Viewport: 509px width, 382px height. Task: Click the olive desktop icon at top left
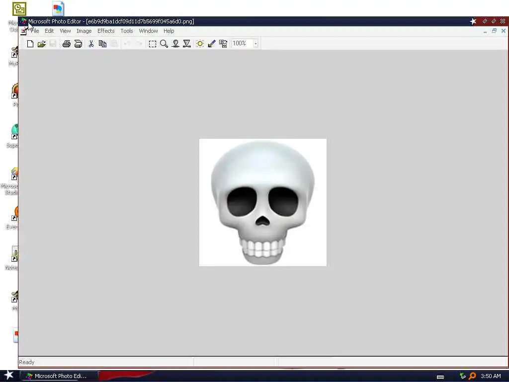click(19, 9)
